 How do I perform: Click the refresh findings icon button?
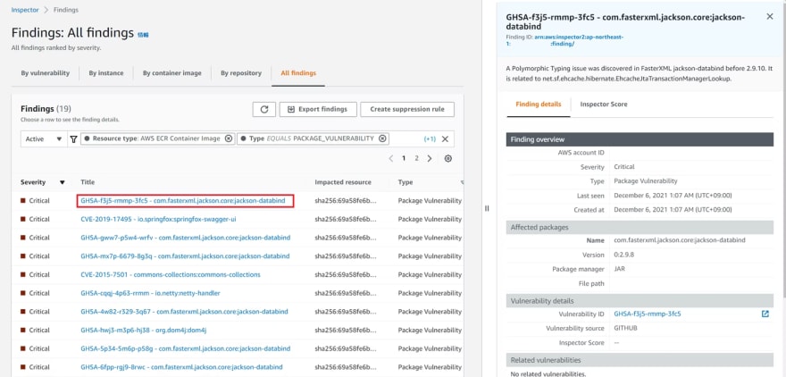(263, 109)
